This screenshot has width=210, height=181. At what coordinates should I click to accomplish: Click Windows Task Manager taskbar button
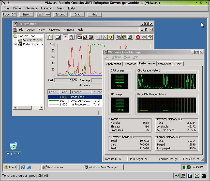coord(103,167)
